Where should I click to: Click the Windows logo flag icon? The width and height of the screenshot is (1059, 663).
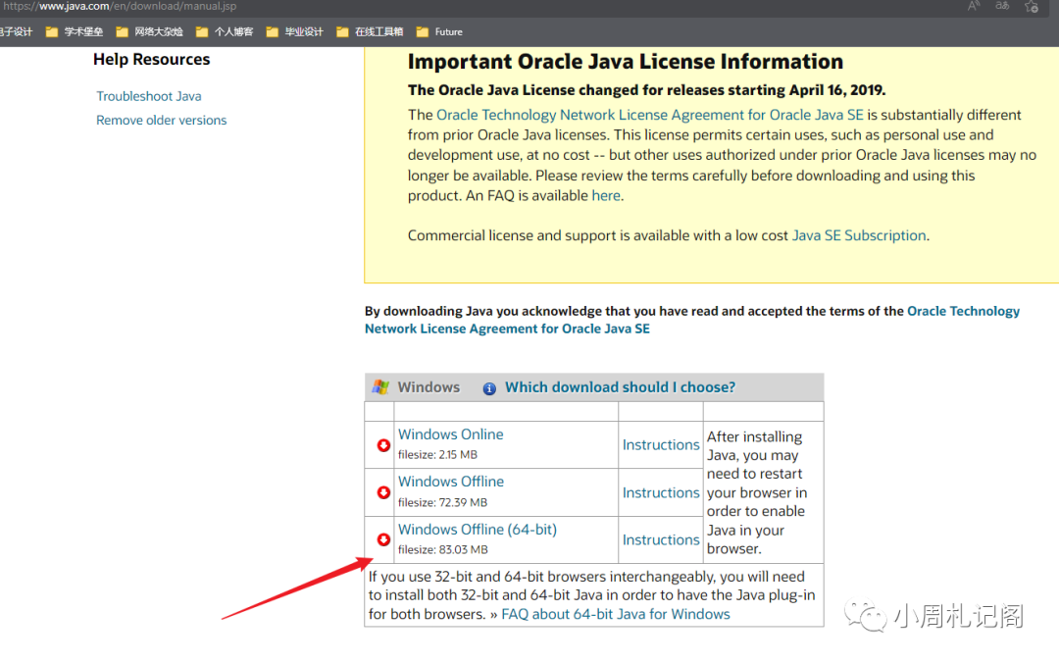(x=380, y=387)
